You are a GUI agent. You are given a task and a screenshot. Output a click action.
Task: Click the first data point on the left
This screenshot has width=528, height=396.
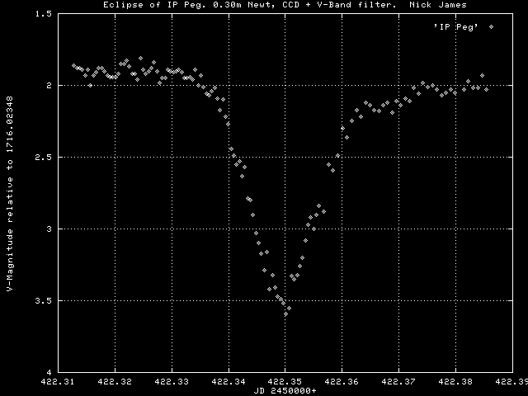tap(73, 66)
